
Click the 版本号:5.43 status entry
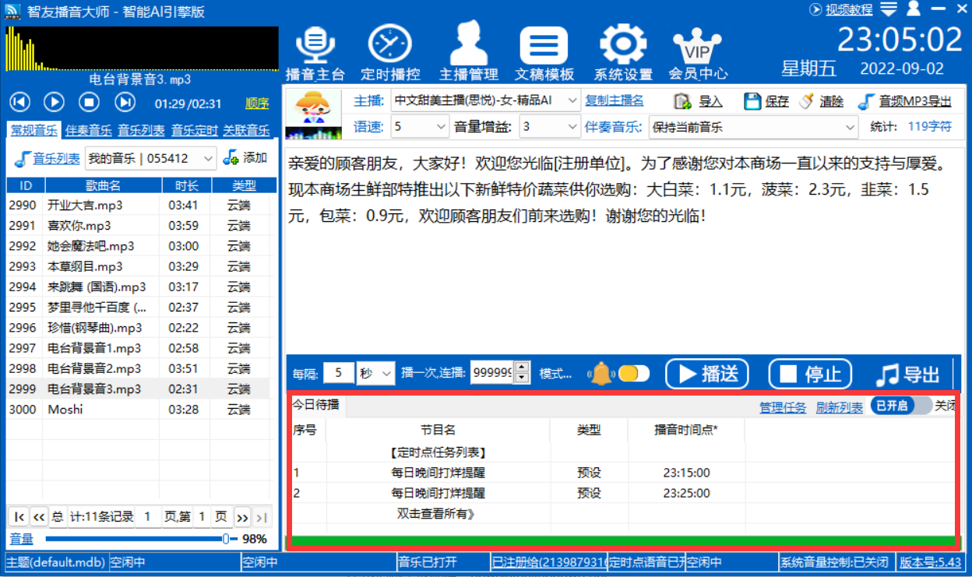tap(931, 561)
